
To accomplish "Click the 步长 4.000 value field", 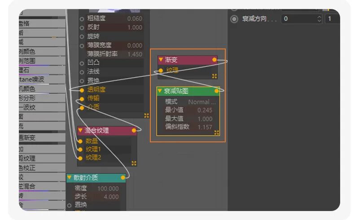I will coord(111,197).
